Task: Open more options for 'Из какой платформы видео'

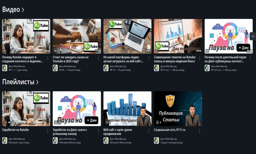Action: point(149,58)
